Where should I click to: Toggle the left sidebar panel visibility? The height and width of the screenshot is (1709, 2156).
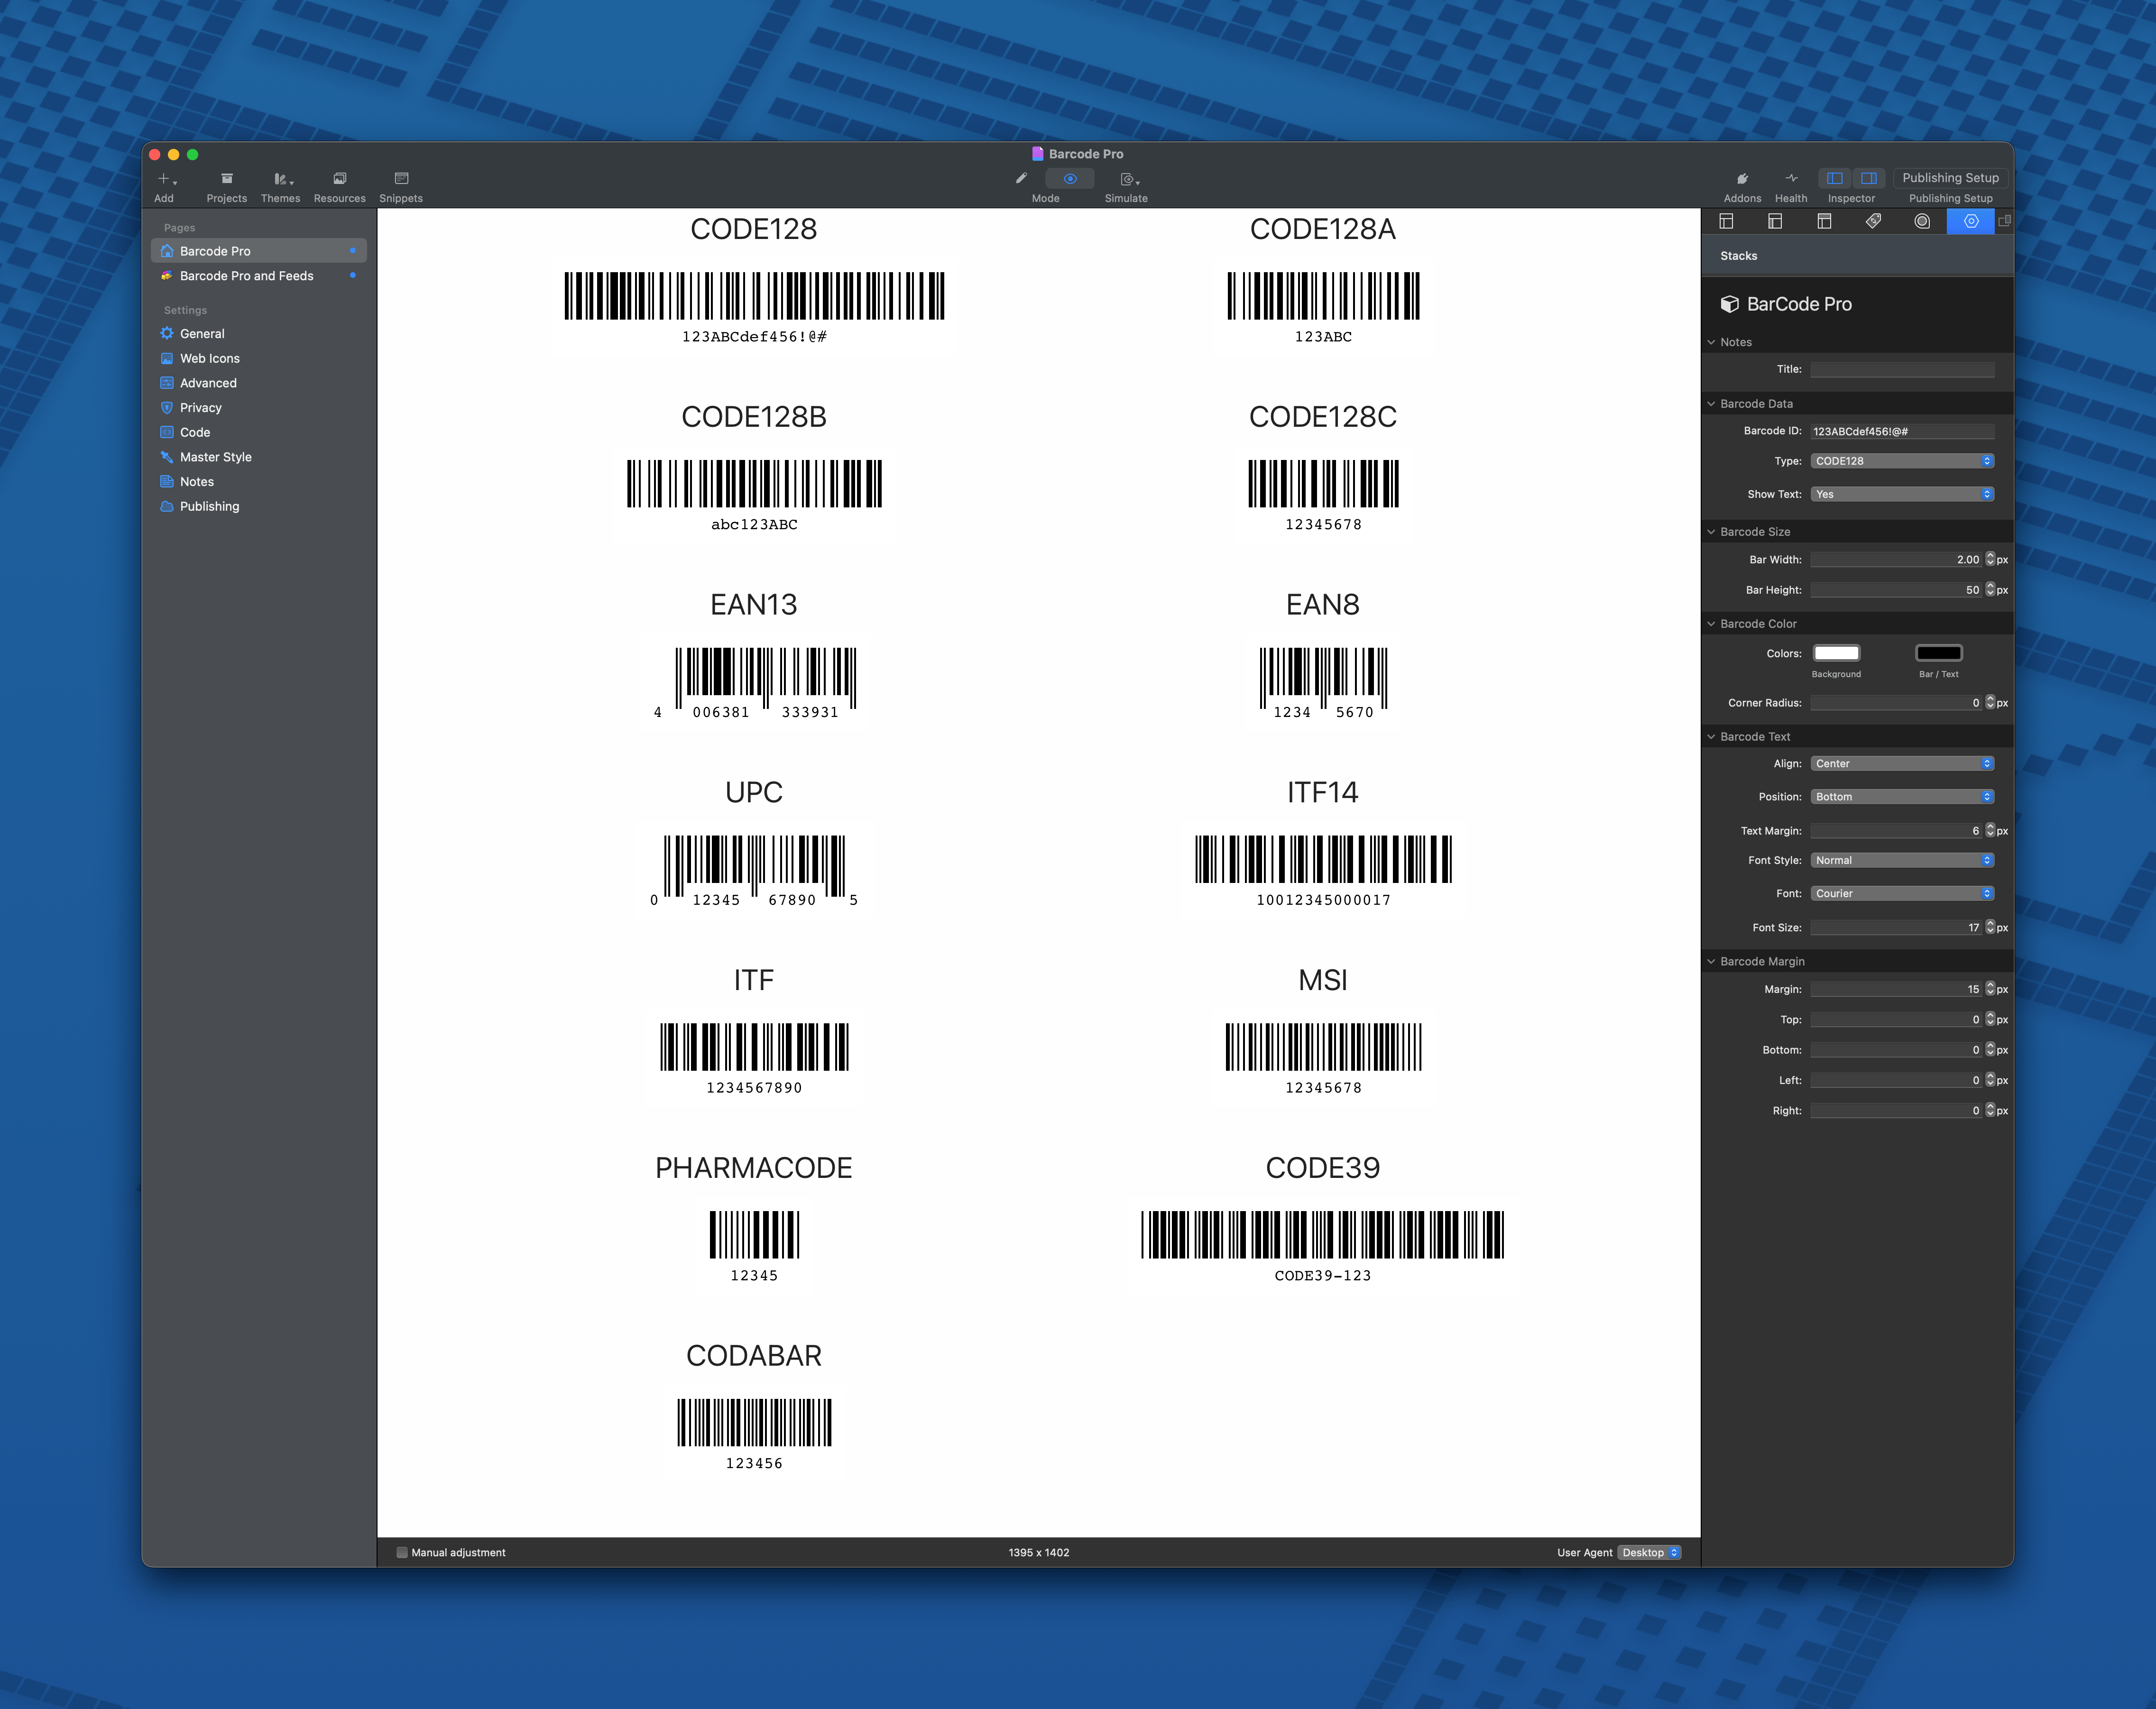tap(1835, 178)
